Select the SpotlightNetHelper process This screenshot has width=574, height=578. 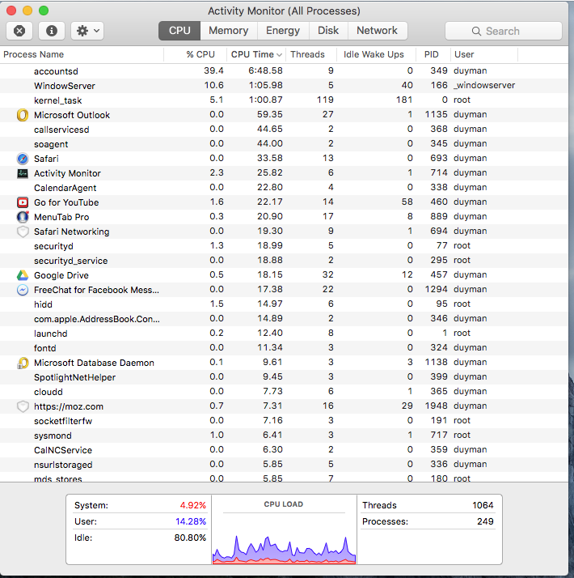point(284,377)
